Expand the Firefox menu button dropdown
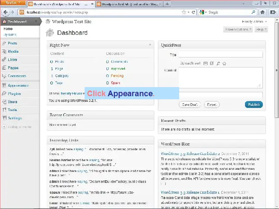279x209 pixels. pos(13,3)
